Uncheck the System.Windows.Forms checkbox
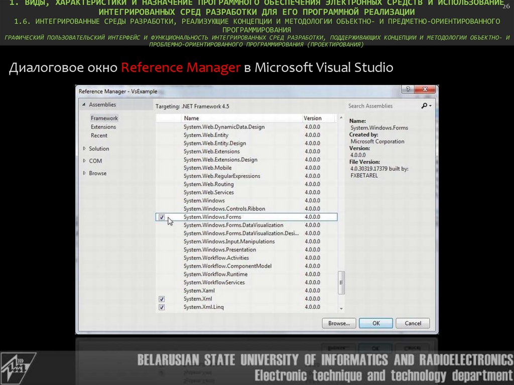The height and width of the screenshot is (385, 514). (x=162, y=217)
